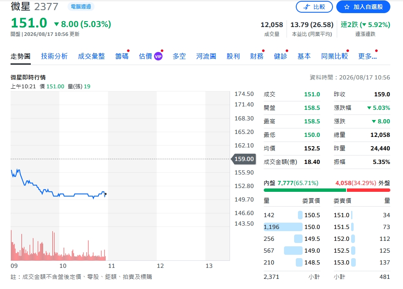
Task: Click the 振幅 value 5.35%
Action: (x=381, y=162)
